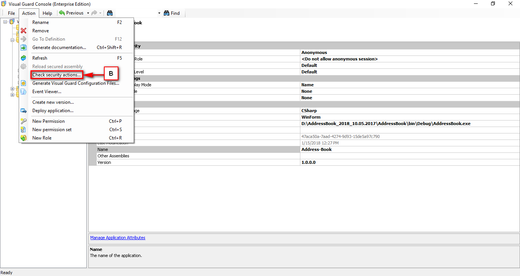Click the 47aca50a GUID value
Image resolution: width=520 pixels, height=276 pixels.
pos(340,136)
